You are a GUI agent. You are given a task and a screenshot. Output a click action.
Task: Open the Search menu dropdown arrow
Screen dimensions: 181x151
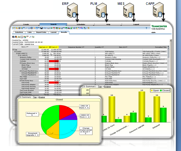(66, 25)
